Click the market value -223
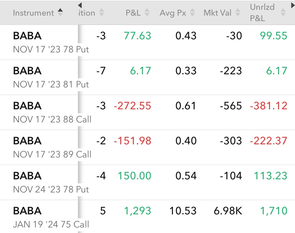295x233 pixels. click(231, 71)
